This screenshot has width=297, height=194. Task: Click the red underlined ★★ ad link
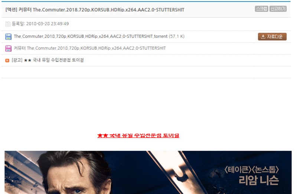pyautogui.click(x=138, y=135)
